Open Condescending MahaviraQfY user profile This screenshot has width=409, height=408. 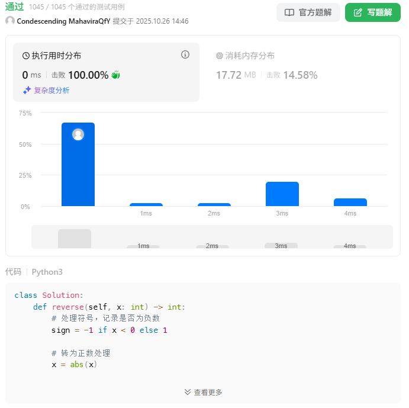pyautogui.click(x=63, y=21)
